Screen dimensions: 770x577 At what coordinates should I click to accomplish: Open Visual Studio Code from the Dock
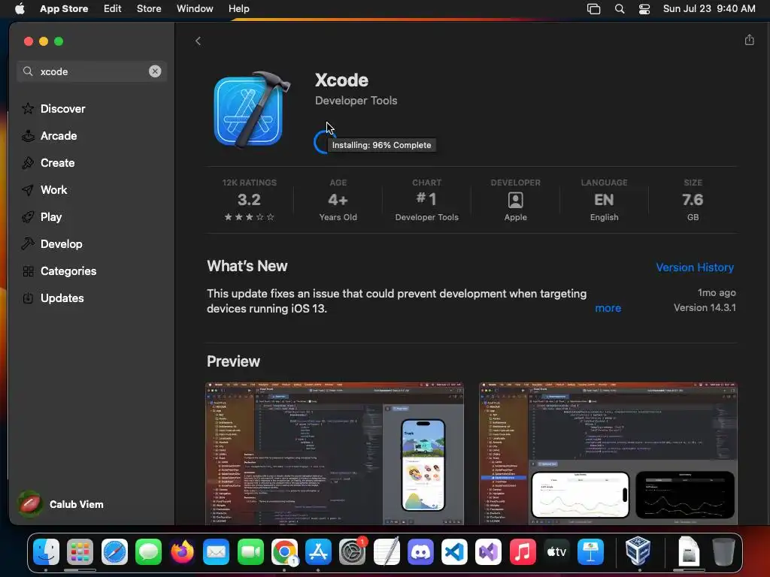point(454,551)
